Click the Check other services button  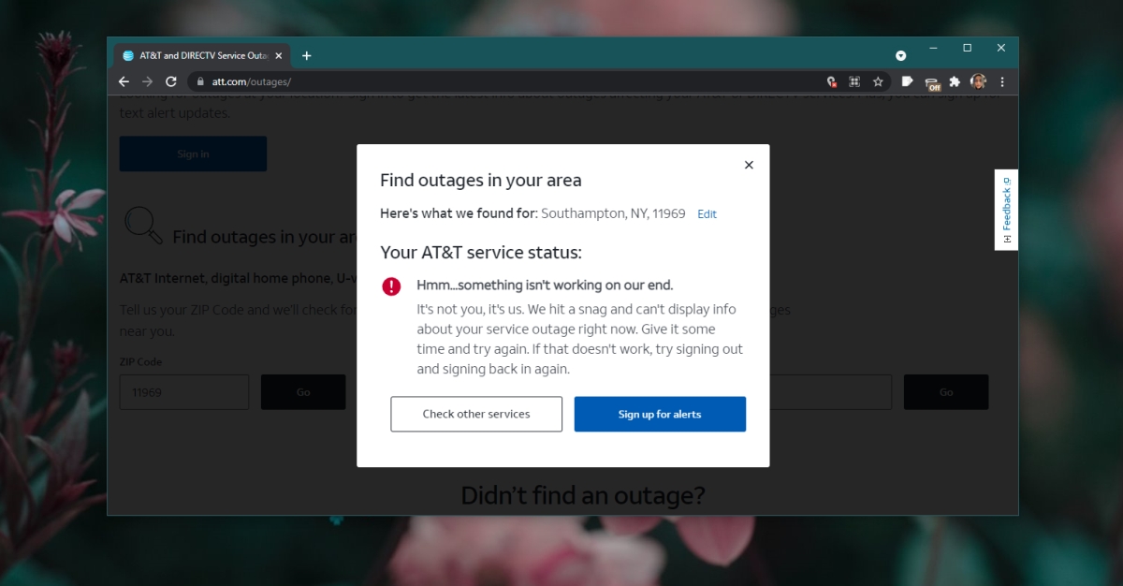click(x=476, y=414)
